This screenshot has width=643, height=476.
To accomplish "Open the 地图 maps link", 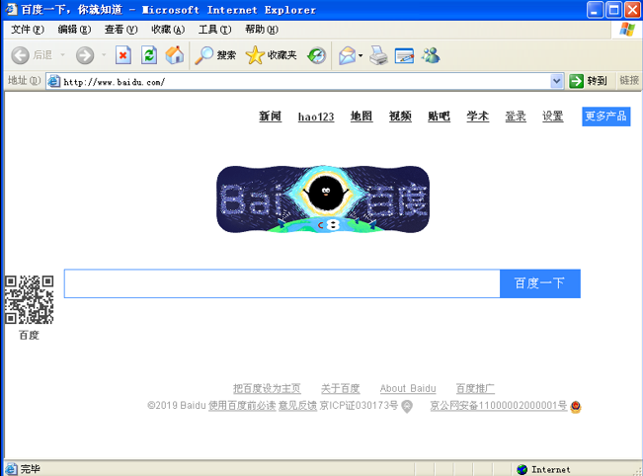I will [x=362, y=117].
